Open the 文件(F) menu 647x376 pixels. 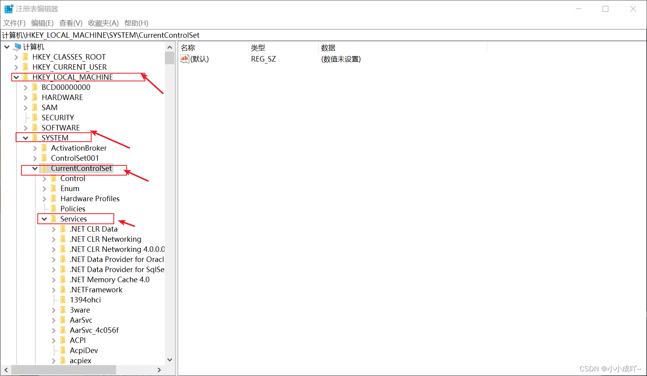tap(14, 23)
